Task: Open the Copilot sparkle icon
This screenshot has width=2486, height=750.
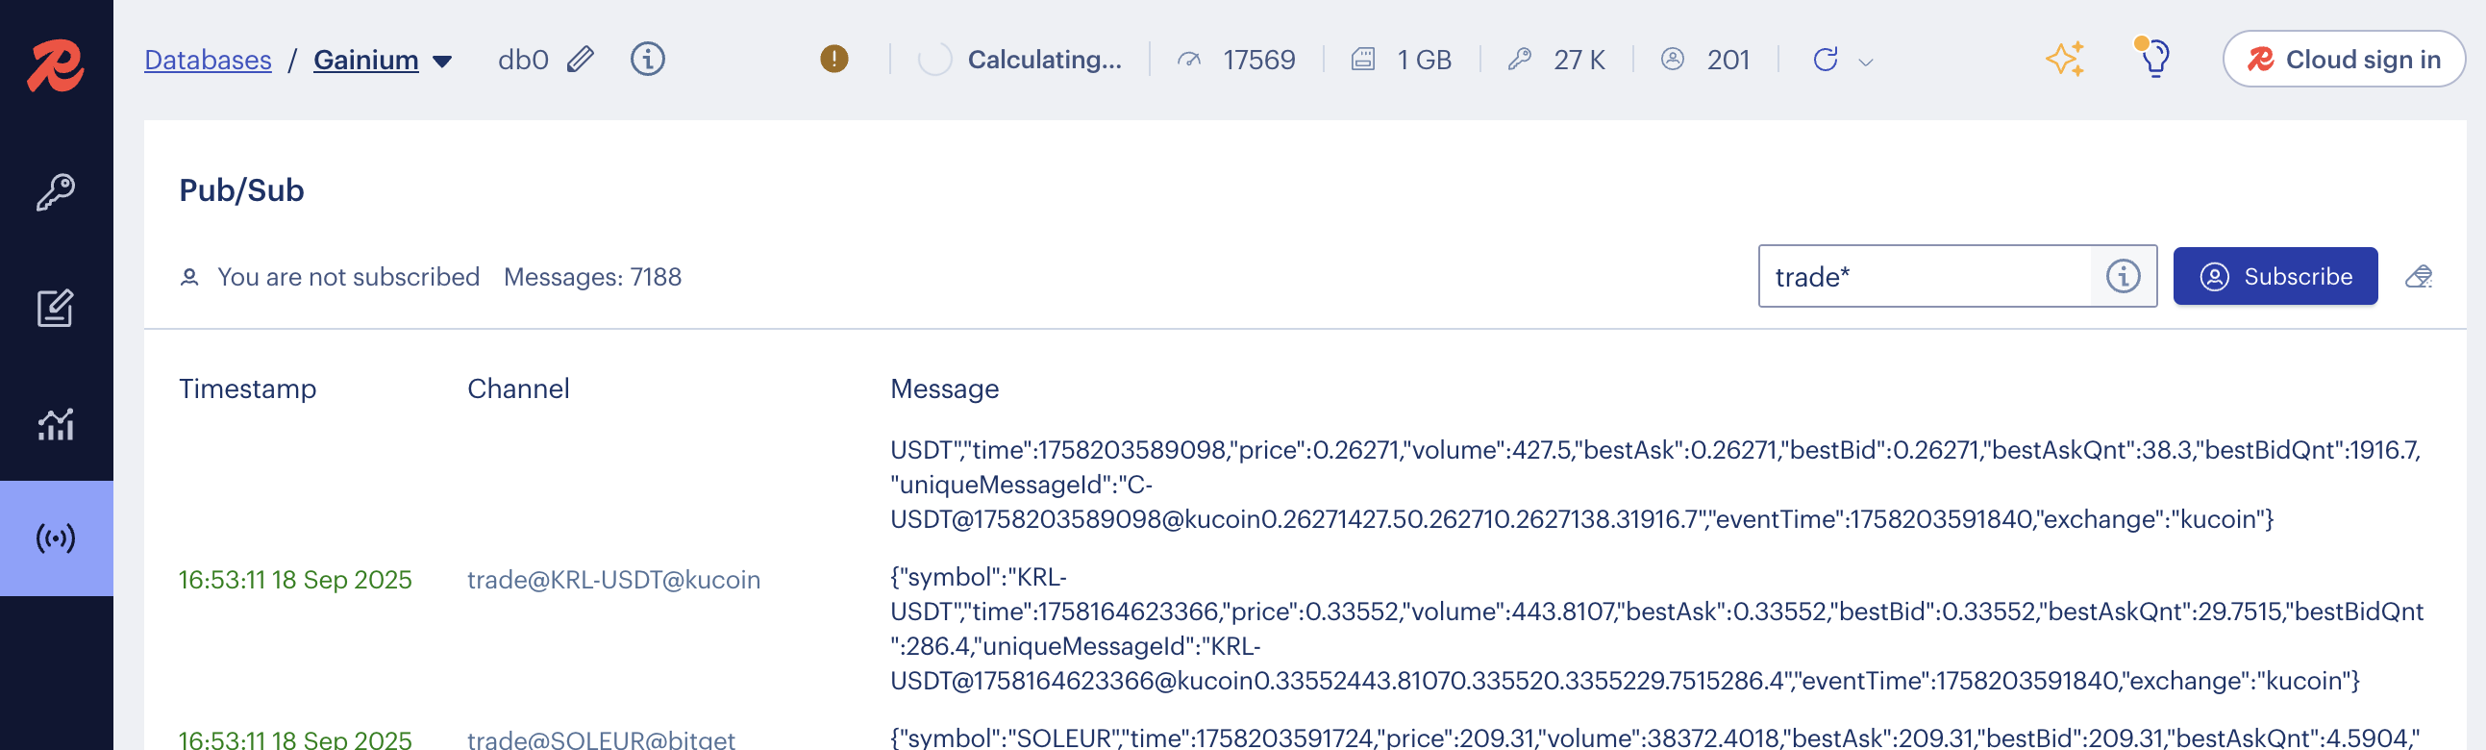Action: pos(2064,60)
